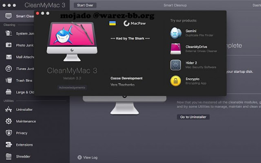Click the 'Cleaning' section header in sidebar

pyautogui.click(x=9, y=25)
